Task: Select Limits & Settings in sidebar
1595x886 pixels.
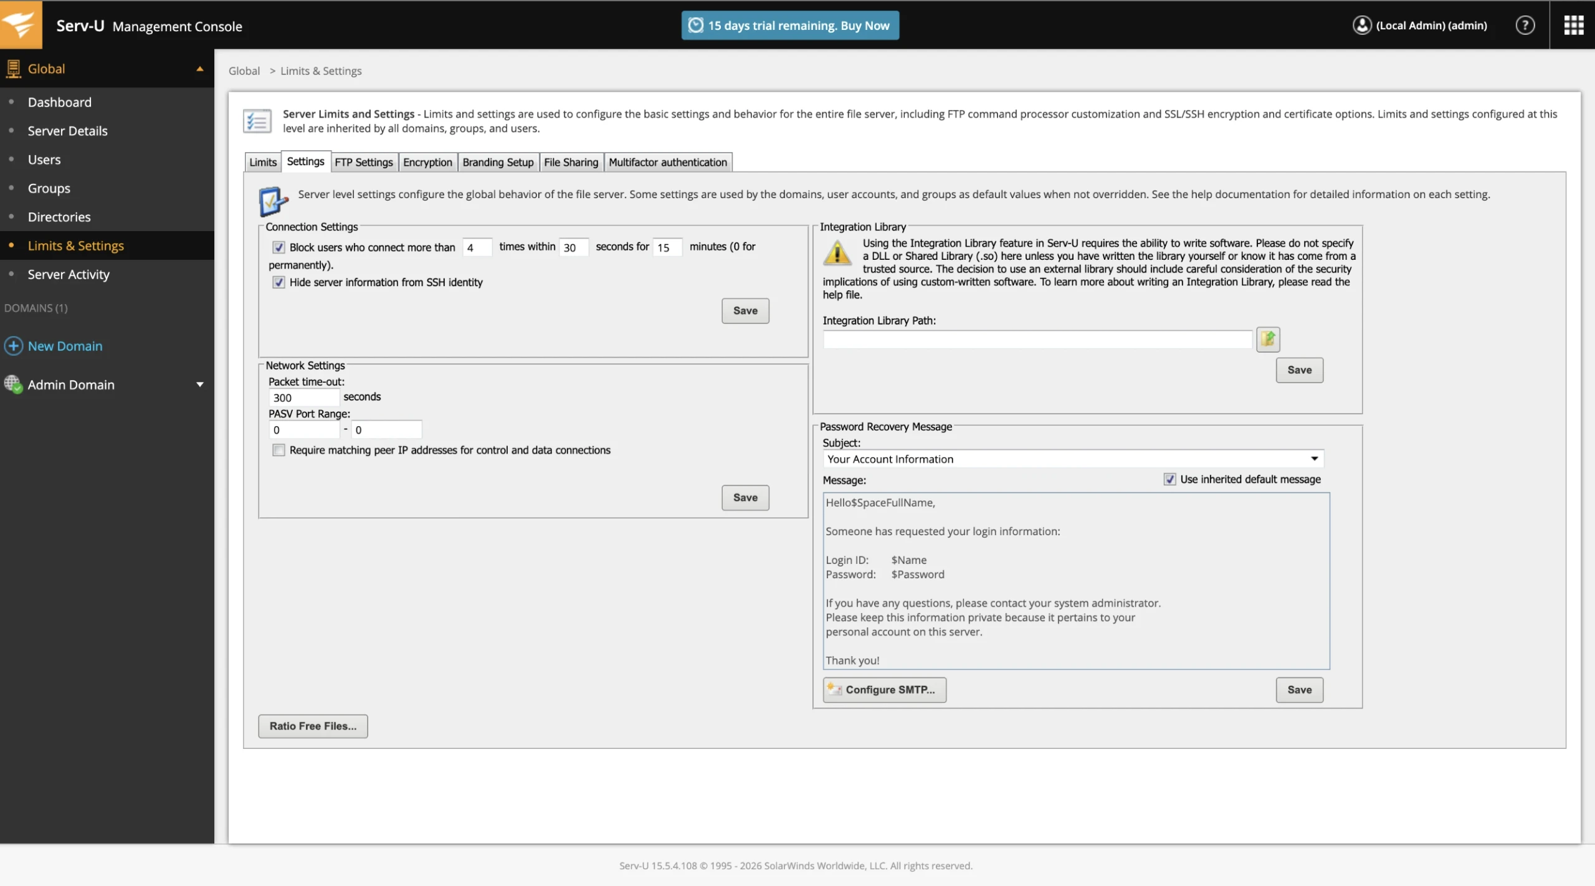Action: click(x=75, y=245)
